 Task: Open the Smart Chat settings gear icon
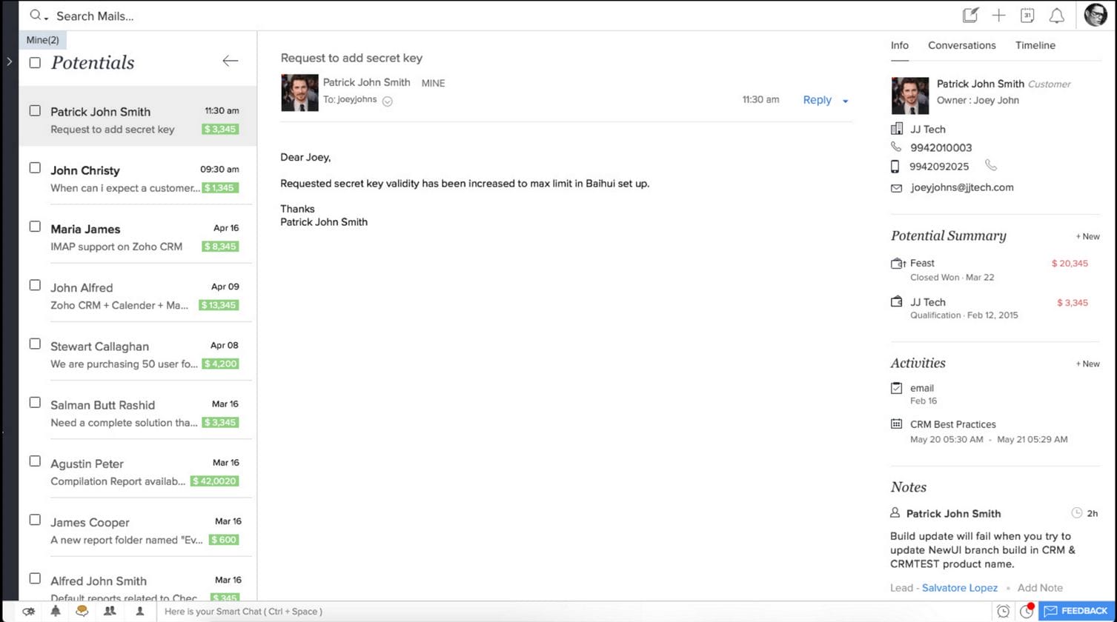tap(28, 611)
